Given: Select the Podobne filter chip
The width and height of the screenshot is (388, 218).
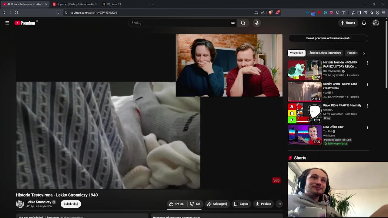Looking at the screenshot, I should [353, 53].
